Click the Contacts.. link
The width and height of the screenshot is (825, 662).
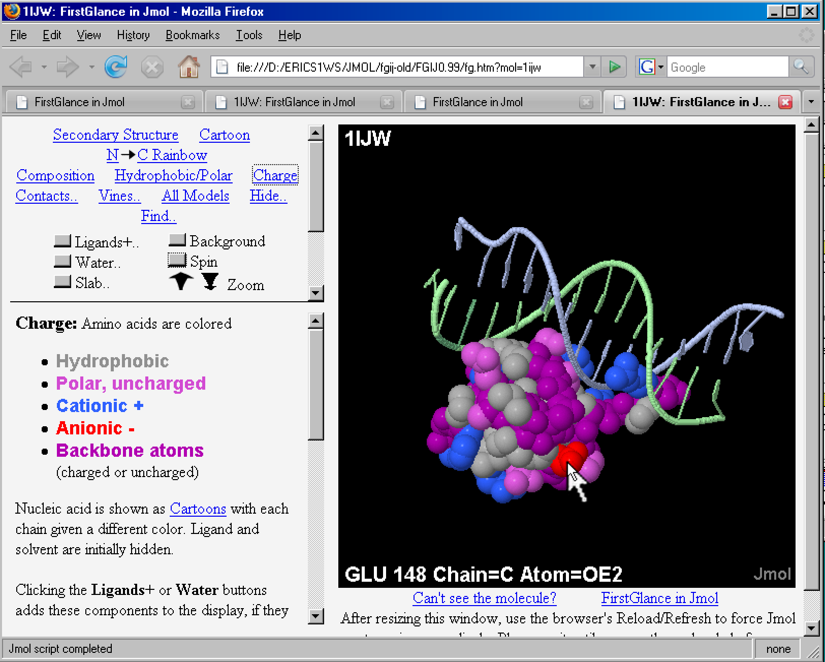pyautogui.click(x=47, y=196)
